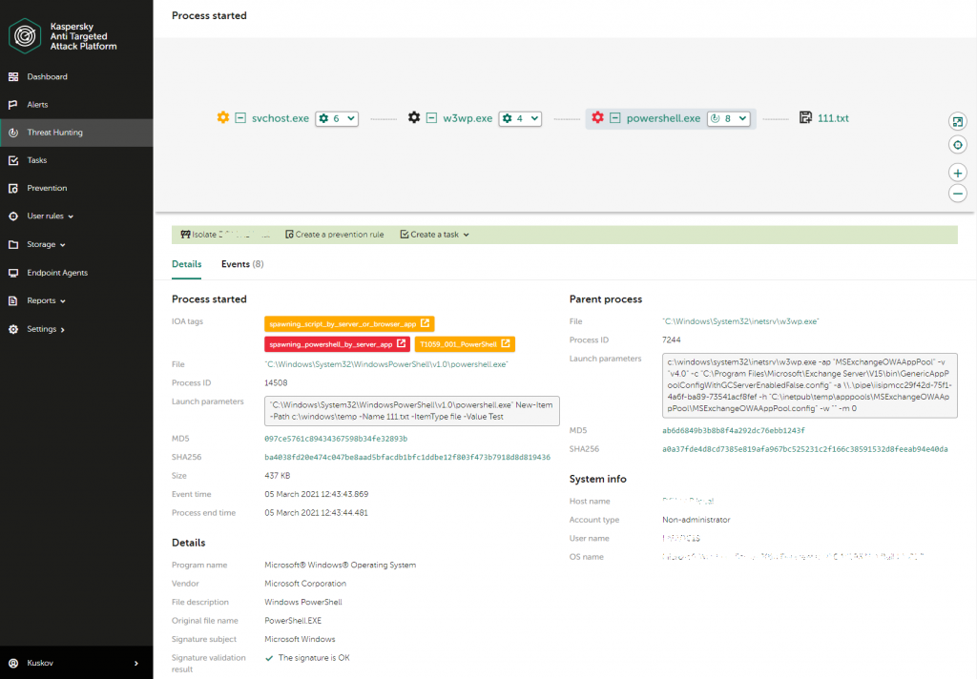Click the center graph target icon
The height and width of the screenshot is (679, 977).
(958, 145)
